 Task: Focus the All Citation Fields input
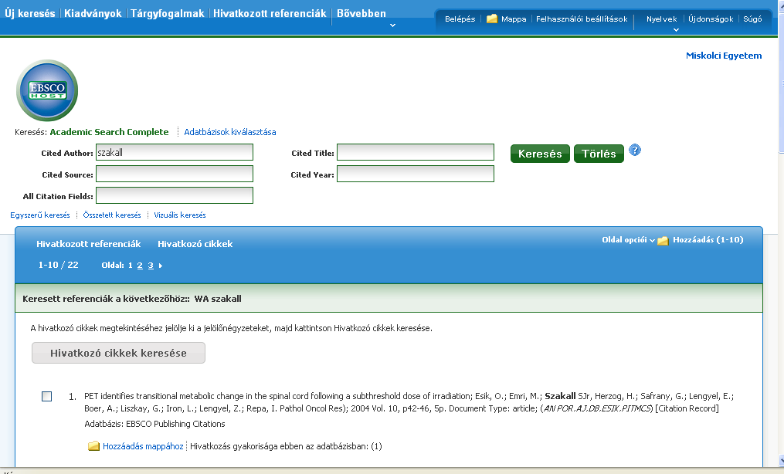pyautogui.click(x=175, y=195)
